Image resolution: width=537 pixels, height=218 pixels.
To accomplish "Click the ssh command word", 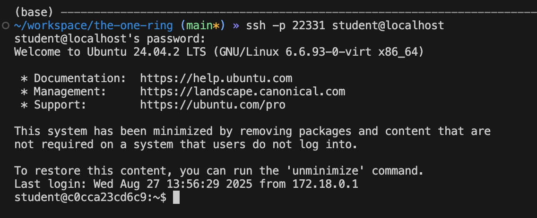I will pos(256,25).
